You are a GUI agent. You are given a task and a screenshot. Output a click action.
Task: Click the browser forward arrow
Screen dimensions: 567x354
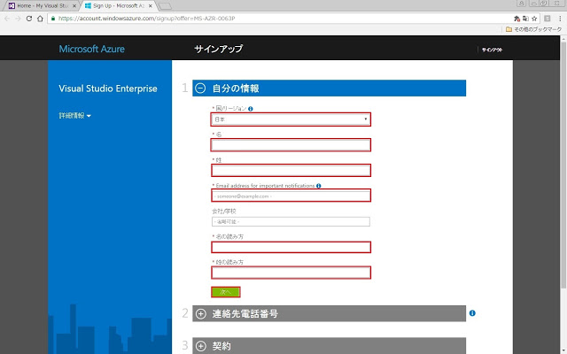(x=18, y=19)
